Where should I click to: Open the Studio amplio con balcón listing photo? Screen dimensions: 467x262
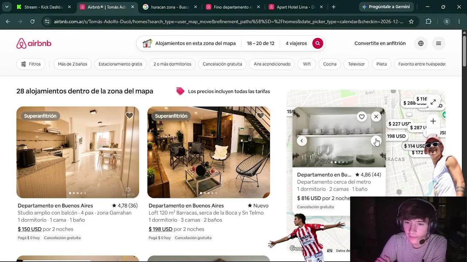[78, 152]
